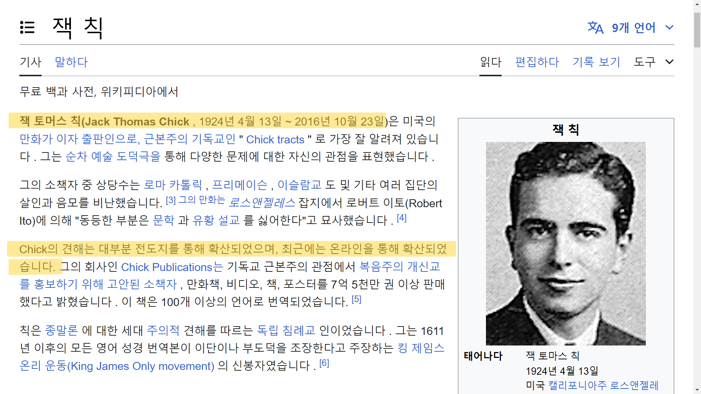The height and width of the screenshot is (394, 701).
Task: Click the 태어나다 infobox label
Action: point(483,356)
